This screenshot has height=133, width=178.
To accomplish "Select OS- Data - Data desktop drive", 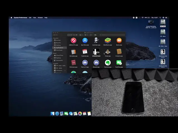I will pyautogui.click(x=163, y=43).
